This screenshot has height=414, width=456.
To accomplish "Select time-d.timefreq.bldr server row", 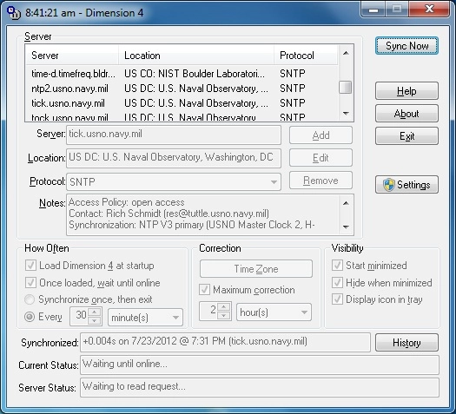I will (x=182, y=74).
